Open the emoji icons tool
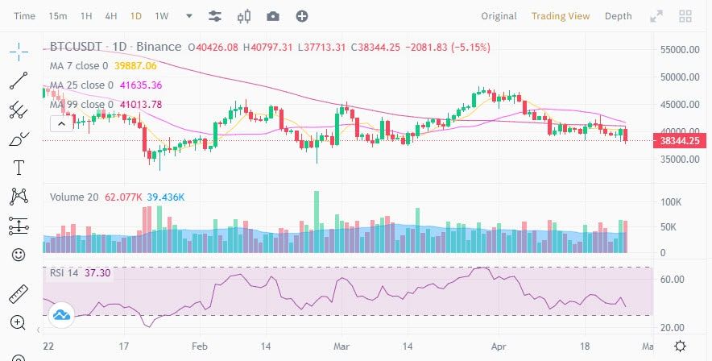Viewport: 712px width, 361px height. click(19, 255)
